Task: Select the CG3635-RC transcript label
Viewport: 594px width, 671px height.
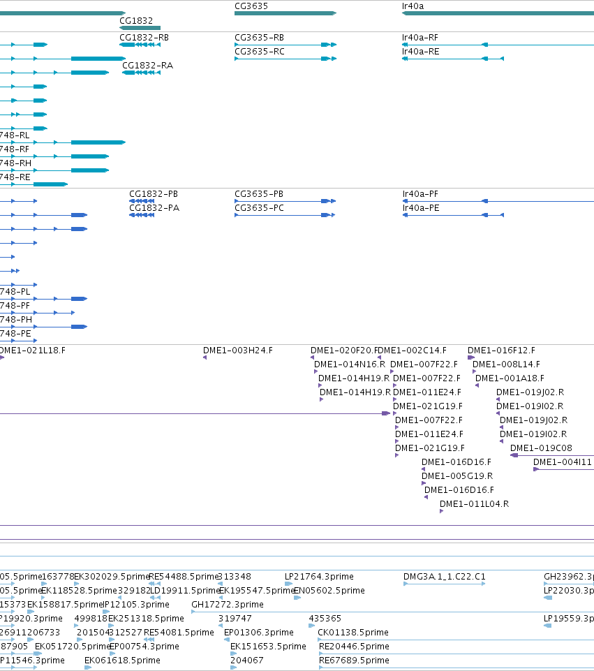Action: 259,52
